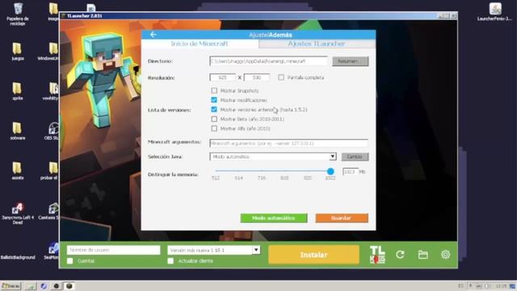
Task: Expand the Minecraft version dropdown
Action: pyautogui.click(x=256, y=250)
